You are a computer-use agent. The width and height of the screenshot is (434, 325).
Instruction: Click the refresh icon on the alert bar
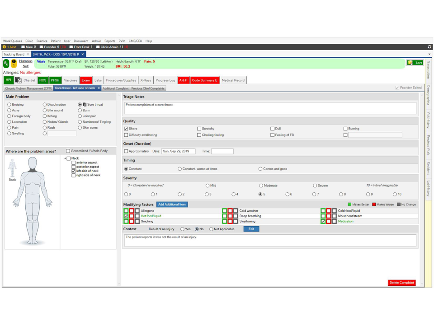point(429,46)
